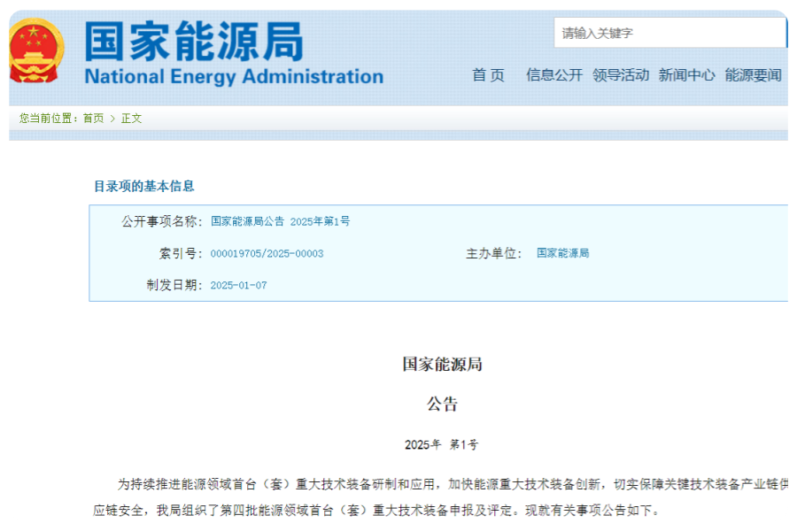
Task: Click the 公开事项名称 label
Action: pos(162,221)
